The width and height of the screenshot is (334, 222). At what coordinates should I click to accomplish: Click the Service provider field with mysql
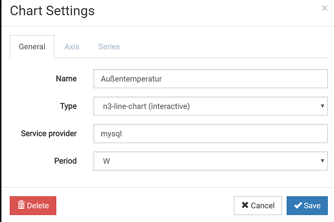point(211,133)
